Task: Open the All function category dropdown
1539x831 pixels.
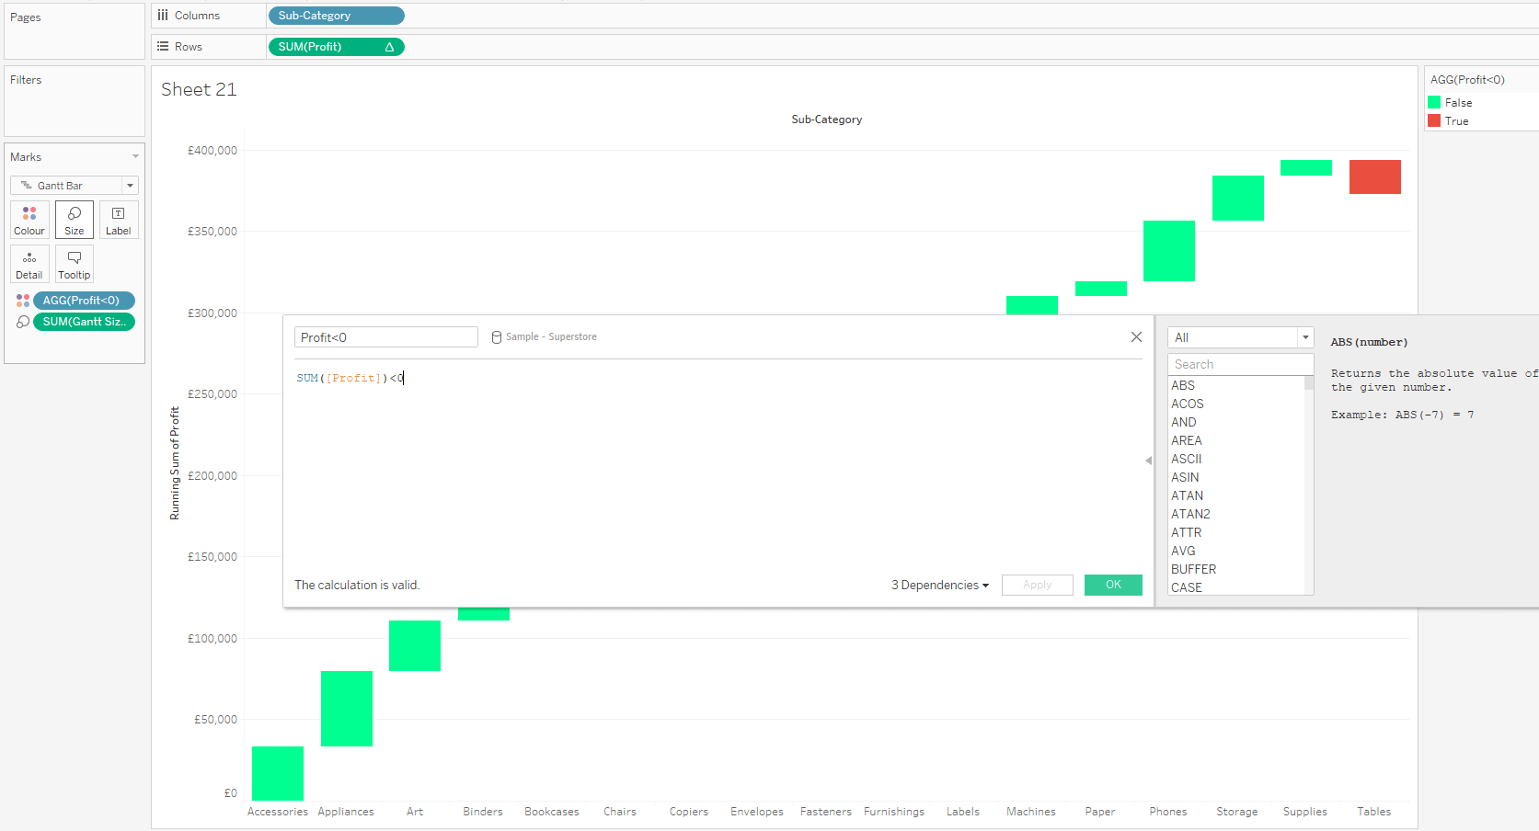Action: point(1304,337)
